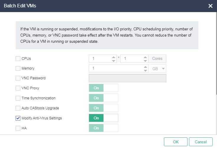Decrease the CPU socket count down arrow
Screen dimensions: 217x148
[x=114, y=61]
